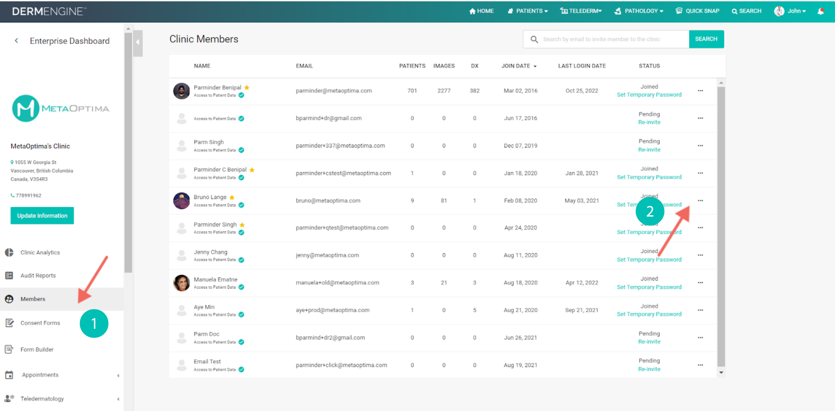The image size is (835, 411).
Task: Click the star next to Bruno Lange
Action: point(232,197)
